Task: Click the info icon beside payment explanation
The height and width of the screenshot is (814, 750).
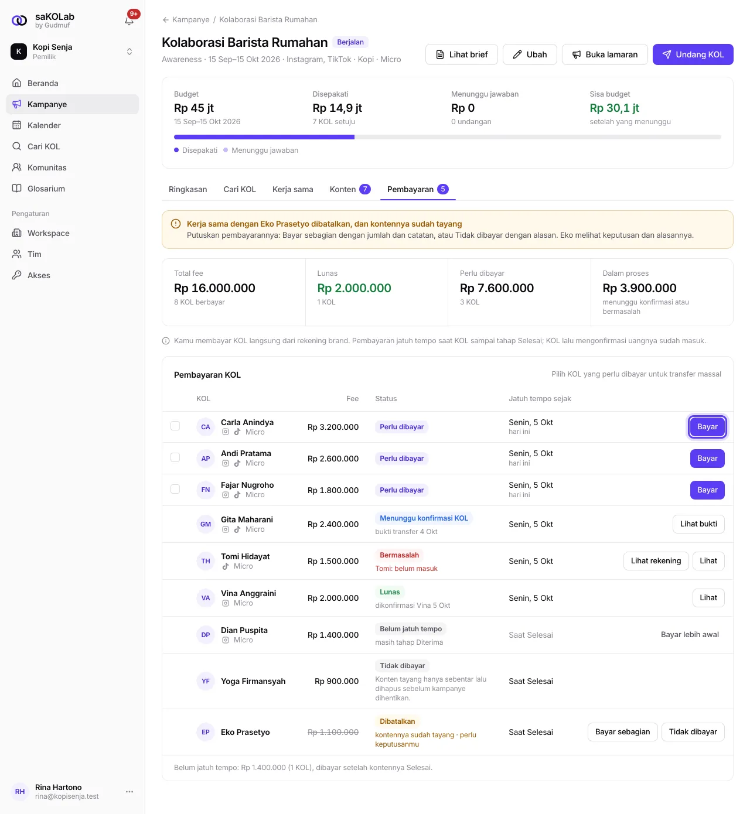Action: 166,341
